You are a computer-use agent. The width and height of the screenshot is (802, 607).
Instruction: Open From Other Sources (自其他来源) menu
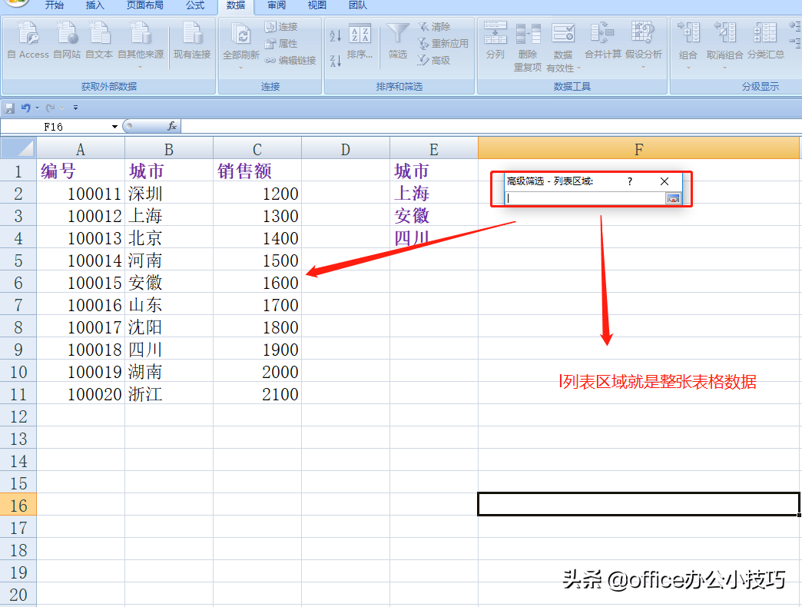[x=140, y=45]
